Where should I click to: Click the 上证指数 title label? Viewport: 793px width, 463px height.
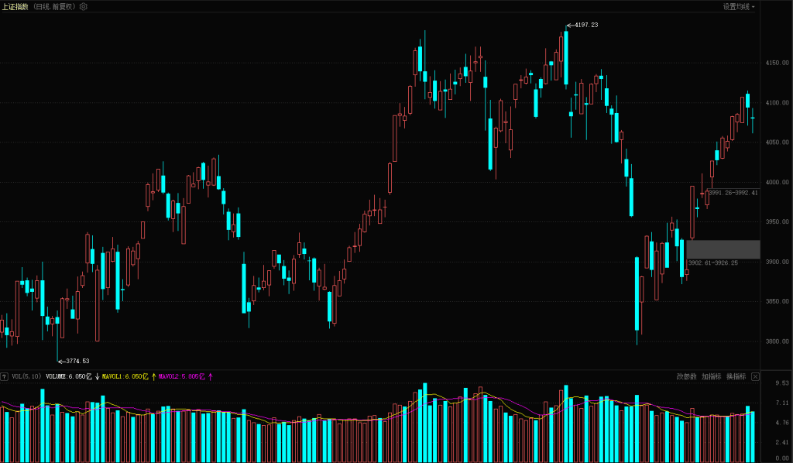point(15,6)
